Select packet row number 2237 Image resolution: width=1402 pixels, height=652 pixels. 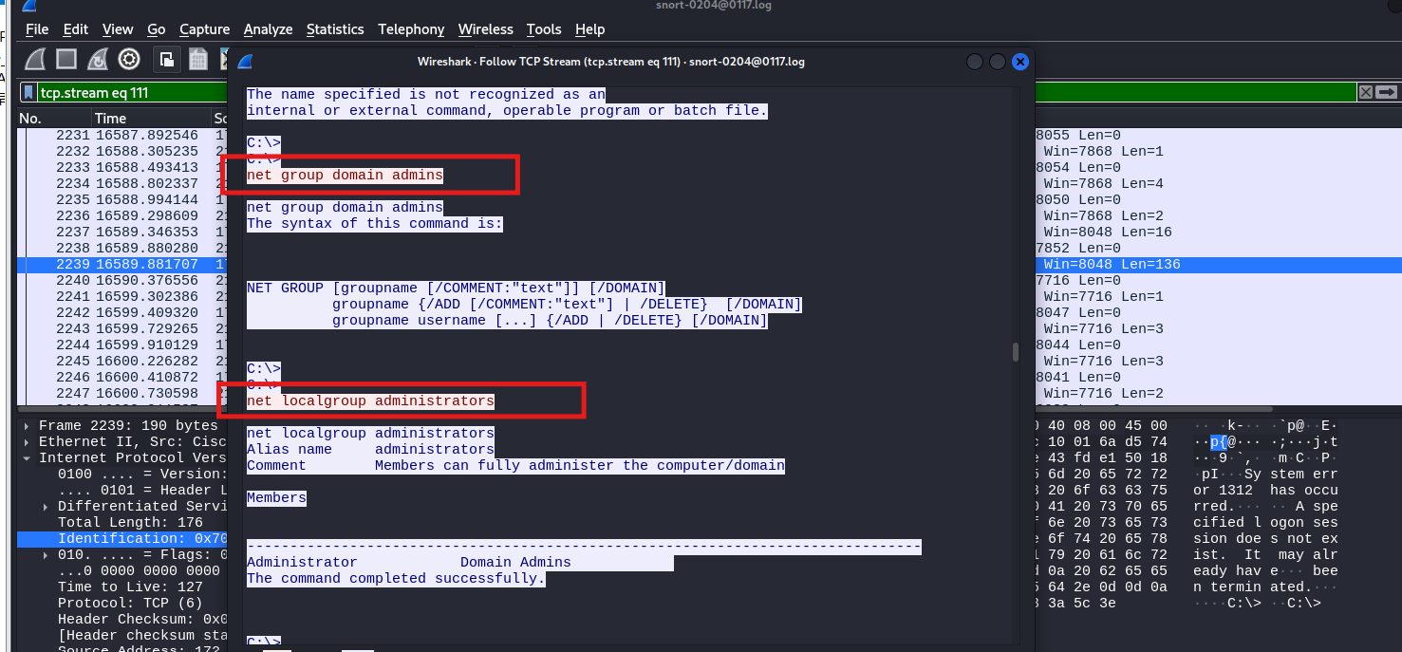[x=122, y=233]
